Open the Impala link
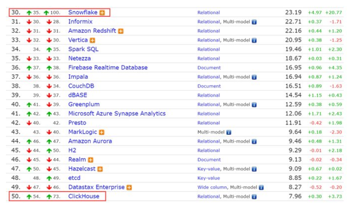 click(78, 77)
